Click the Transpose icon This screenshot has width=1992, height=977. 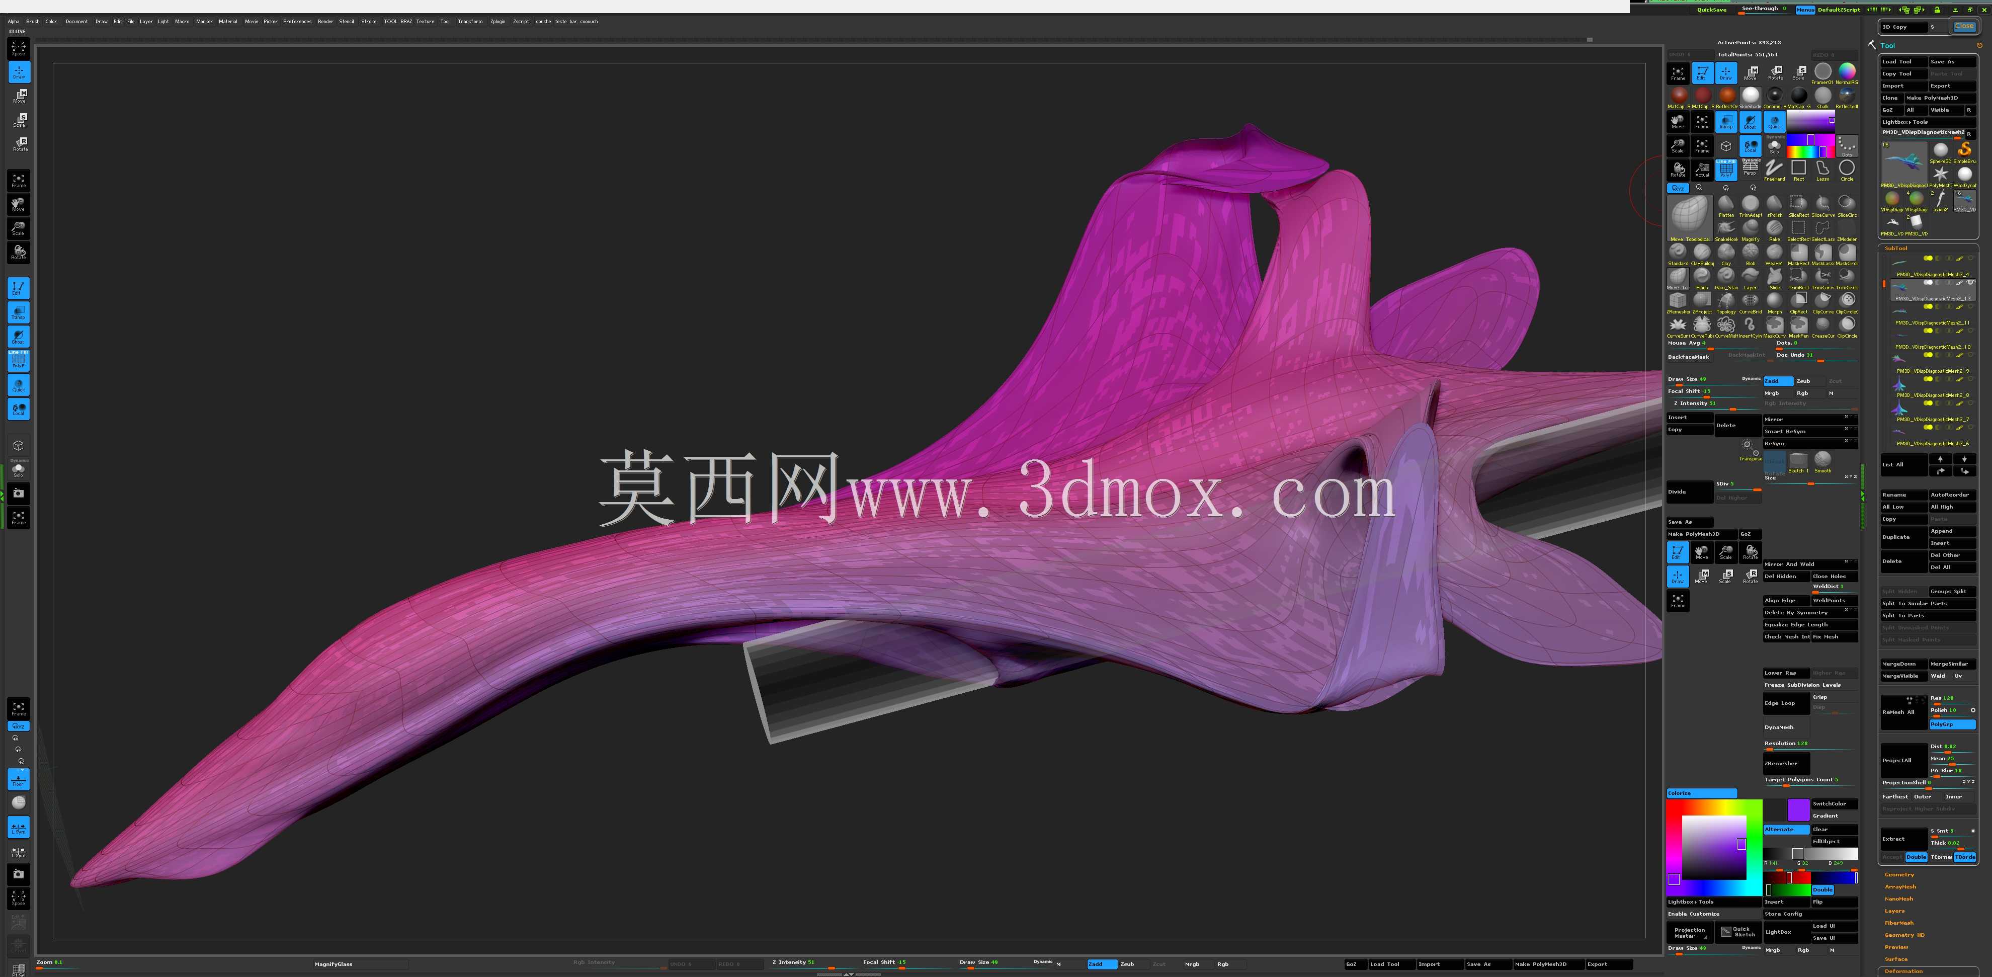[1750, 449]
